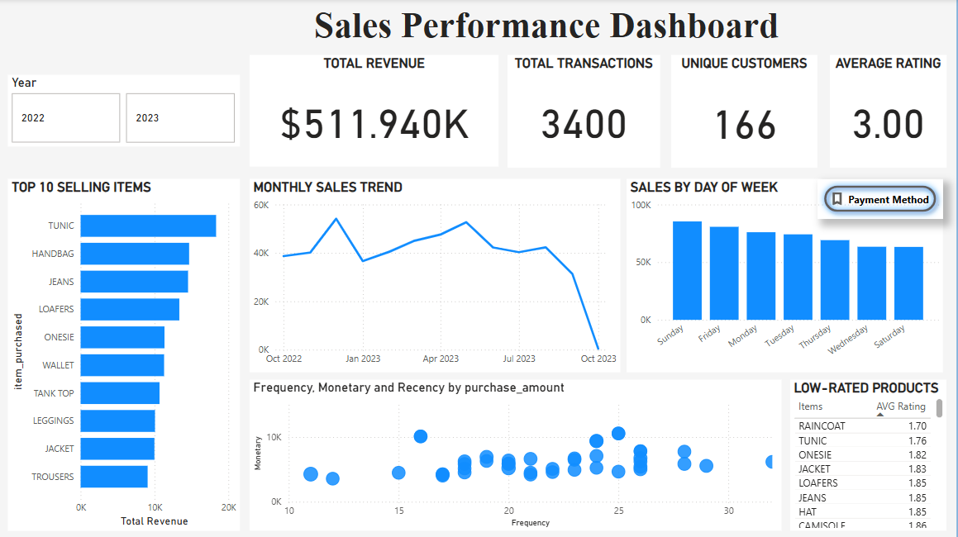
Task: Select the TUNIC bar in top selling items
Action: (x=148, y=226)
